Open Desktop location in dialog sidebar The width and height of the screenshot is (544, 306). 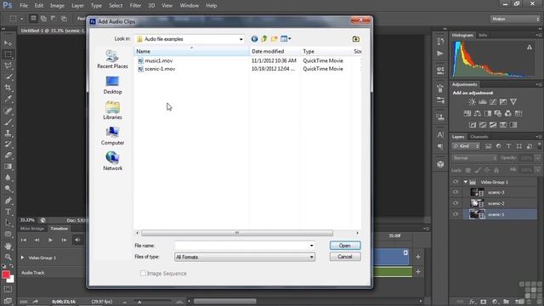(x=112, y=85)
